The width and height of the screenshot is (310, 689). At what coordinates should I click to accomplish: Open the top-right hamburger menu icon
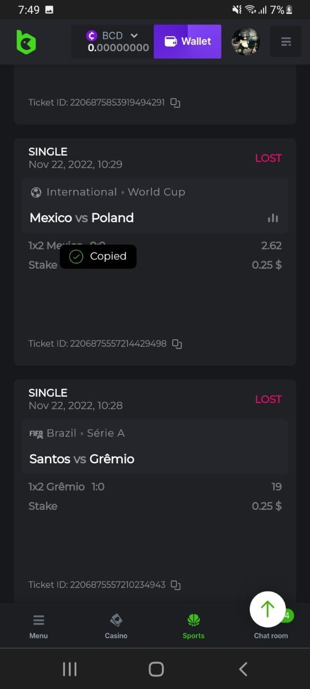(x=286, y=41)
